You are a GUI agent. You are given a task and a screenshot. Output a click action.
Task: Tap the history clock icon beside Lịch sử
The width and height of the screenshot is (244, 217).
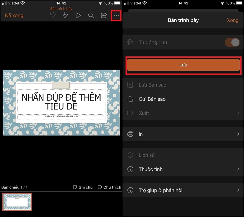[130, 155]
